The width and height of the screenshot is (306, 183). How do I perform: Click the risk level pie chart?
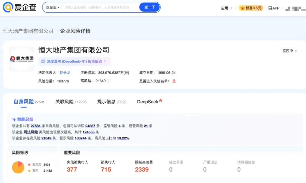(x=18, y=167)
